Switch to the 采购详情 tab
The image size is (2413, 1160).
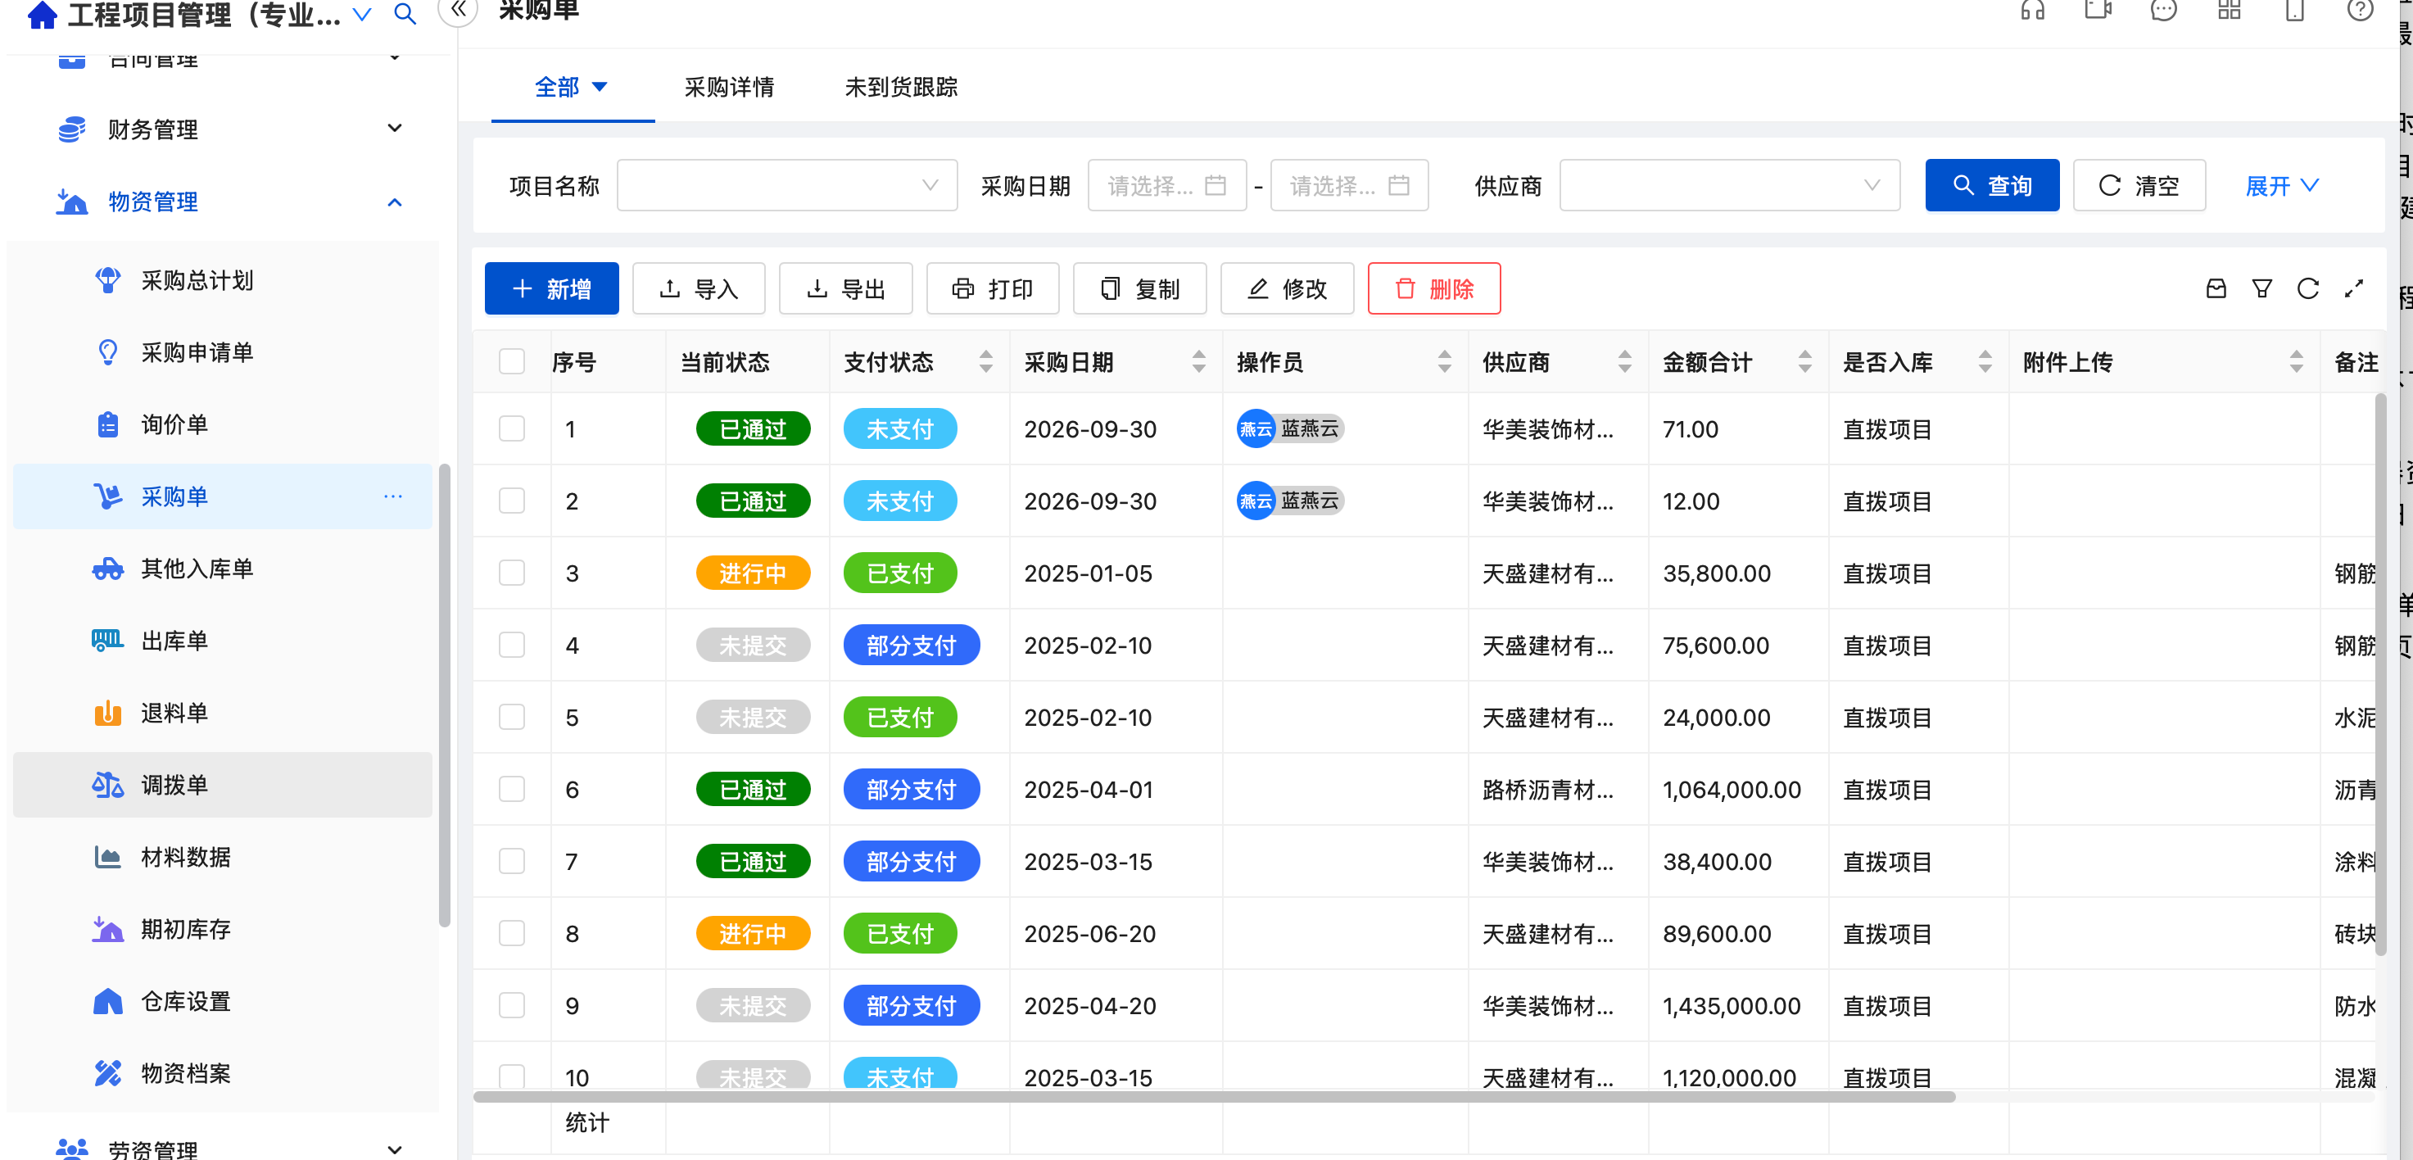point(729,87)
